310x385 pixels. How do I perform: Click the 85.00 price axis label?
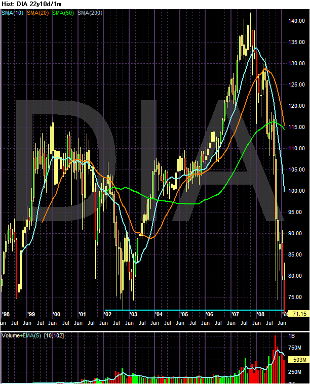point(295,254)
